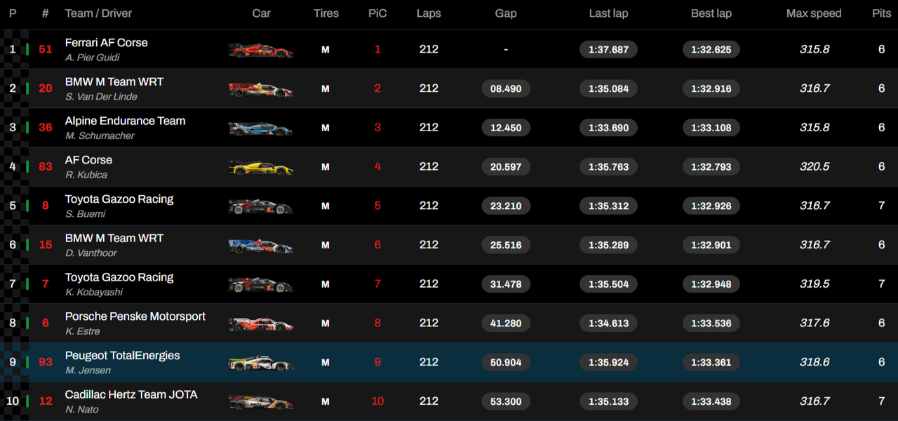Click the 08.490 gap badge
This screenshot has width=898, height=421.
(506, 88)
